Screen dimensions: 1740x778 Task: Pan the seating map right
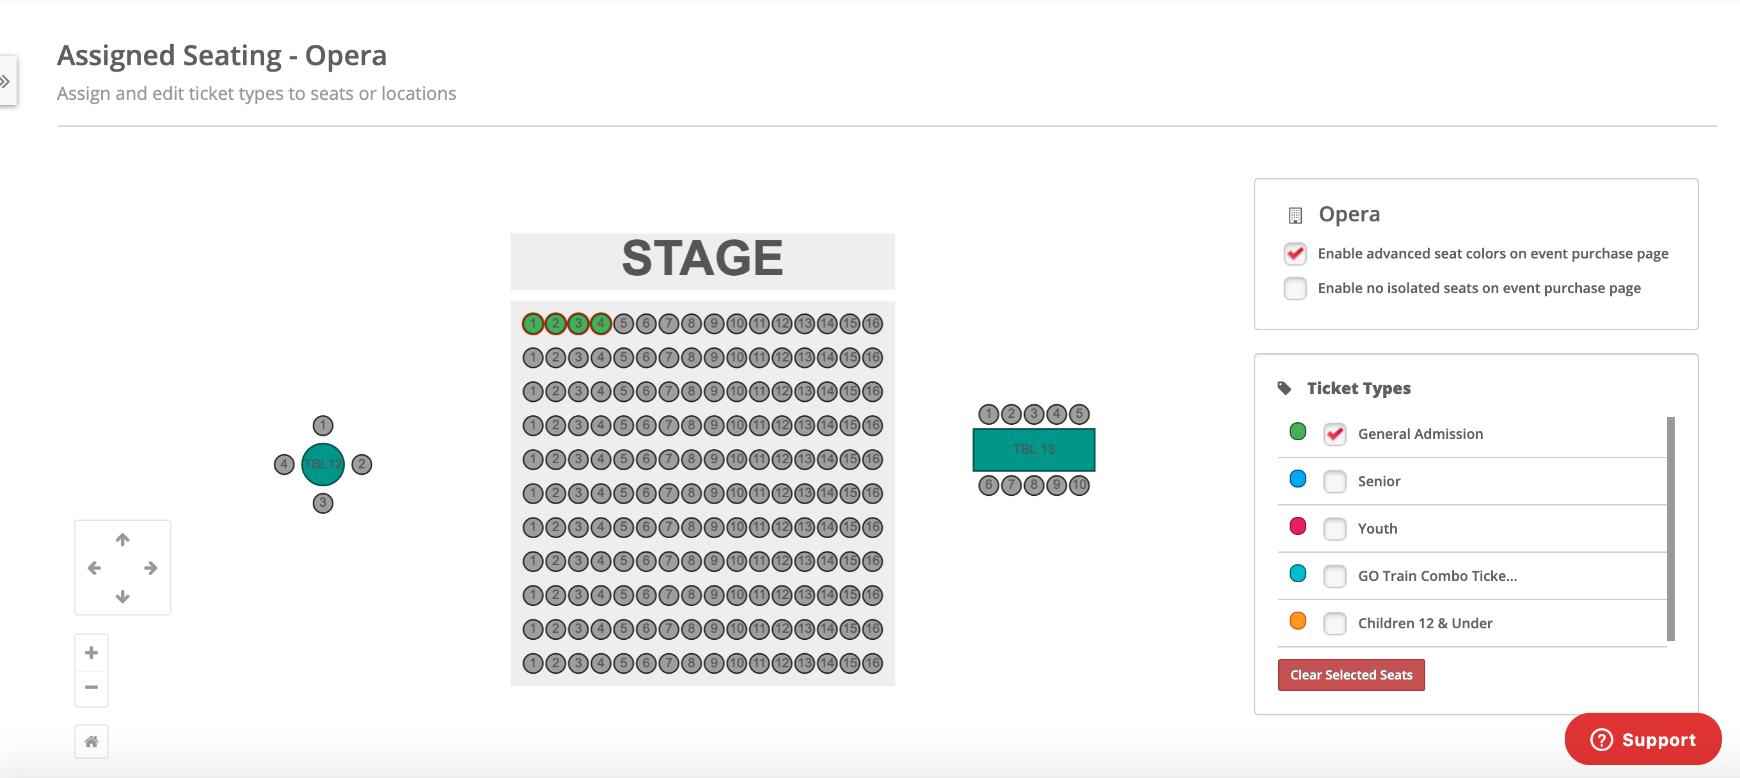[150, 568]
